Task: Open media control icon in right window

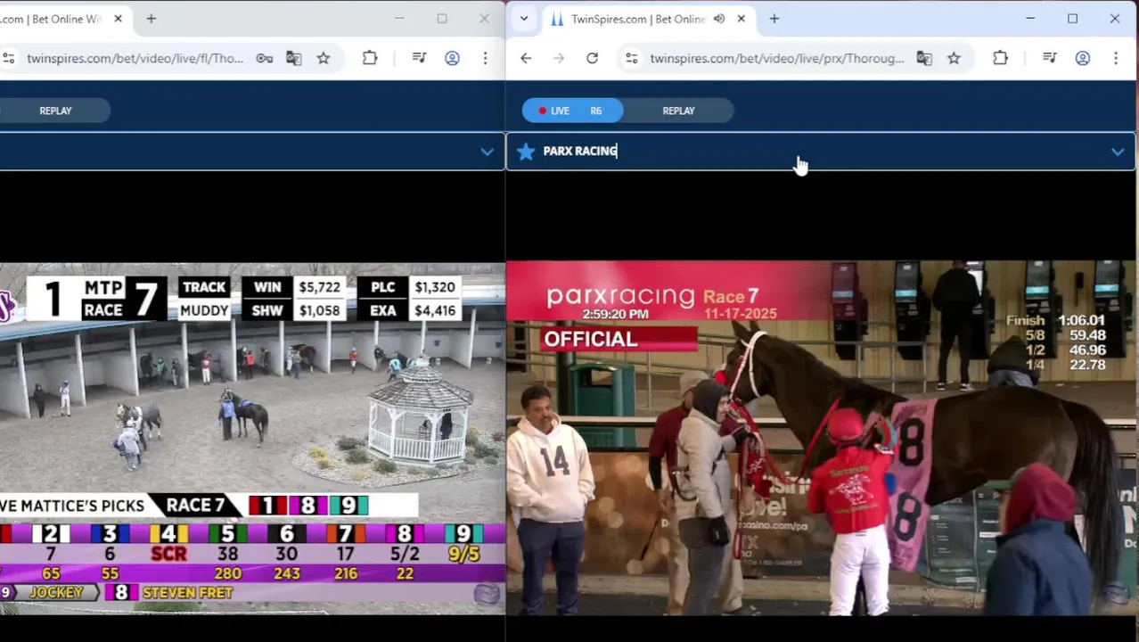Action: tap(1049, 58)
